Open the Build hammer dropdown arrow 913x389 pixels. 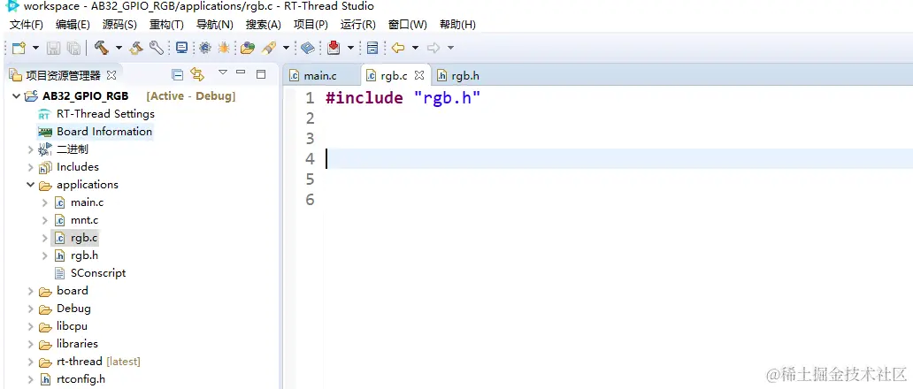[119, 48]
